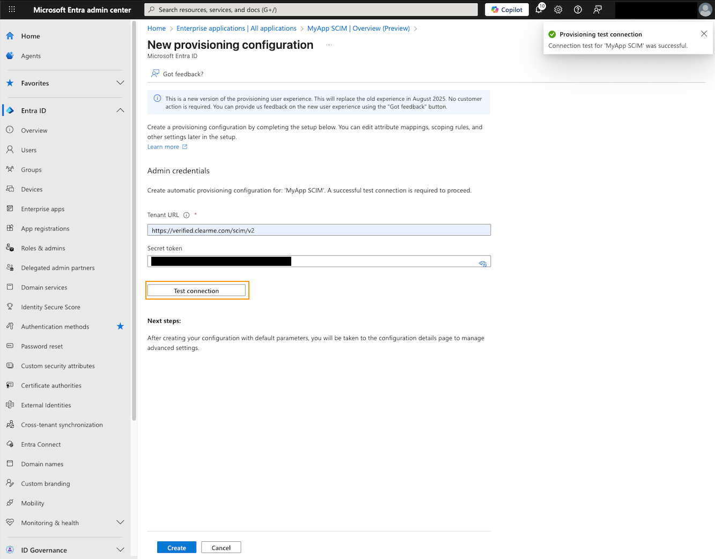715x559 pixels.
Task: Click the Entra ID diamond icon
Action: [x=10, y=110]
